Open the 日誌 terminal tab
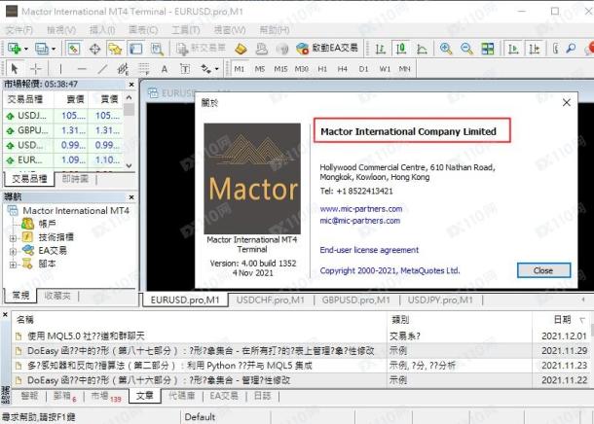 pos(263,396)
